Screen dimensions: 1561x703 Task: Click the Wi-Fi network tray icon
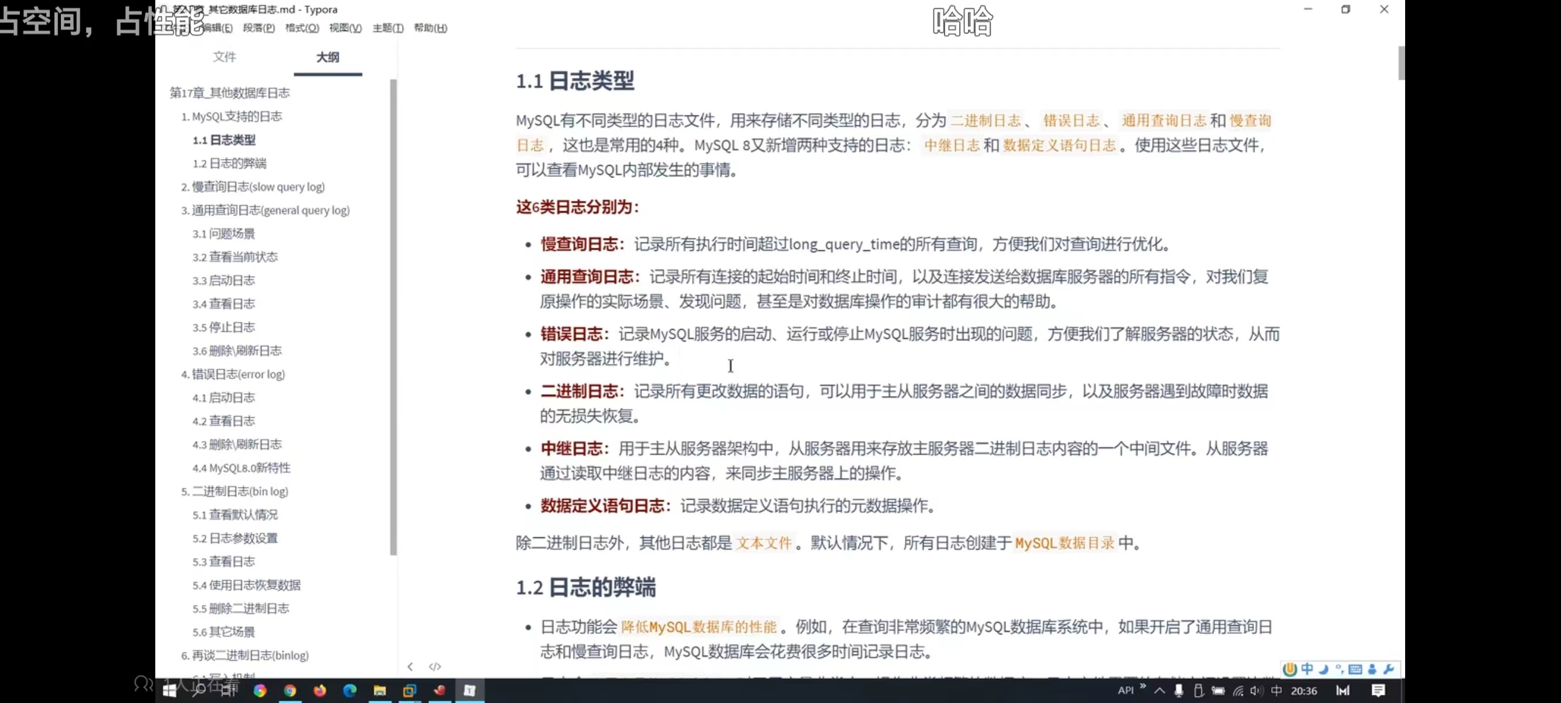click(x=1238, y=690)
